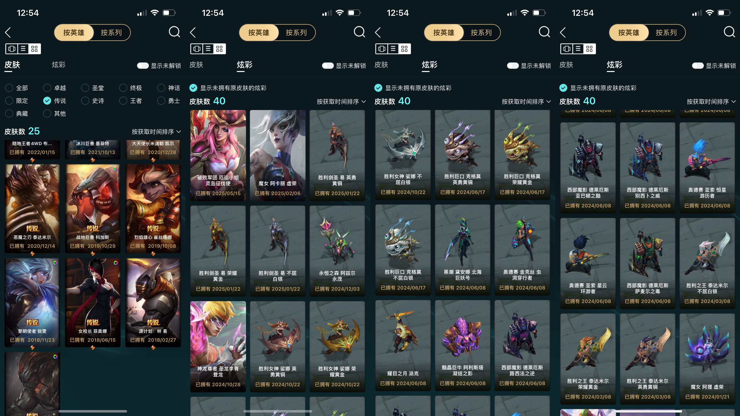Expand 按获取时间排序 dropdown beside 皮肤数 25

tap(156, 132)
